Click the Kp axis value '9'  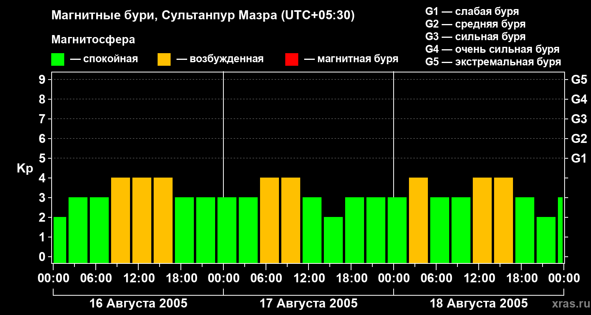click(x=43, y=80)
